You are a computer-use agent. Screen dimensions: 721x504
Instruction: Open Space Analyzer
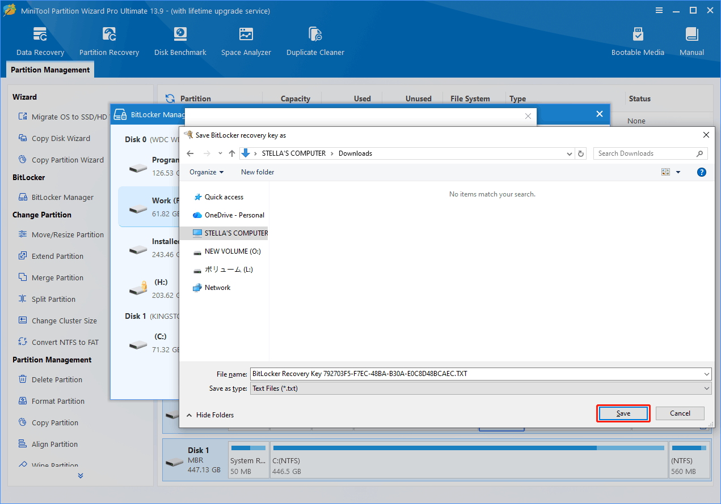pos(246,41)
